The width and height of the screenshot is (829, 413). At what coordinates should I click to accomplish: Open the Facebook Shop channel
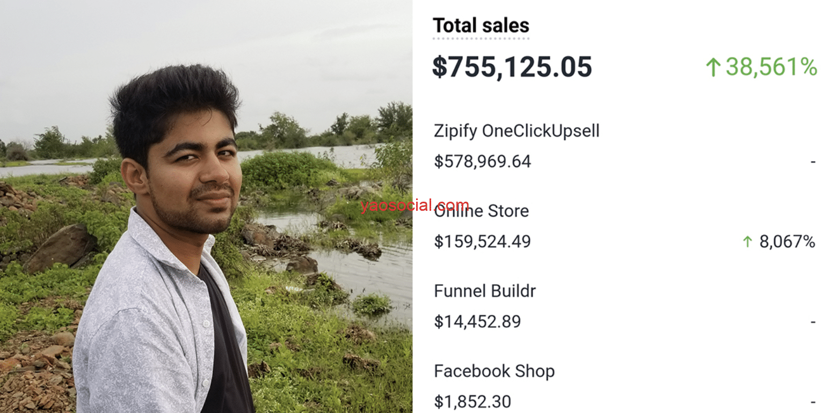494,371
